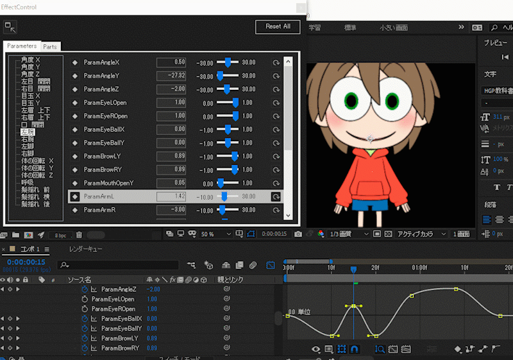Go to next keyframe of ParamBrowLY
The height and width of the screenshot is (360, 513).
pos(18,338)
